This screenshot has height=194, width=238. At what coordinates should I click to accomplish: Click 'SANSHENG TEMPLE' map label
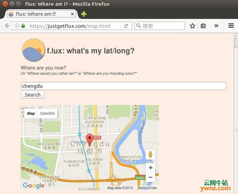(x=50, y=179)
